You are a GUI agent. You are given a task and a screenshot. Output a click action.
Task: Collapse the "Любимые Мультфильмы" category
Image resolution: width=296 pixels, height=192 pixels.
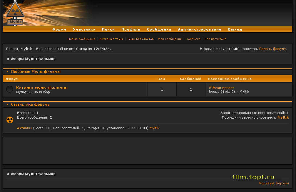7,71
